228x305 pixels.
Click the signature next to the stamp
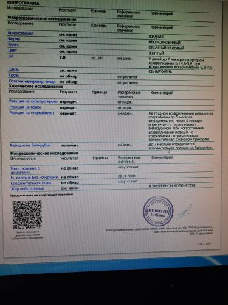pyautogui.click(x=184, y=212)
